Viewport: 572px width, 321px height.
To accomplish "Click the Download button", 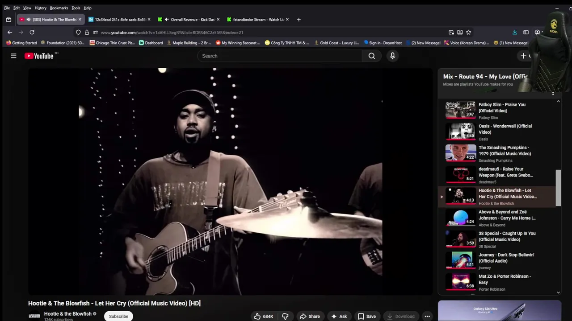I will (401, 316).
